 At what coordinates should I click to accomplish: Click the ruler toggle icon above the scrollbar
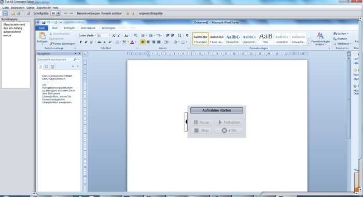point(348,54)
